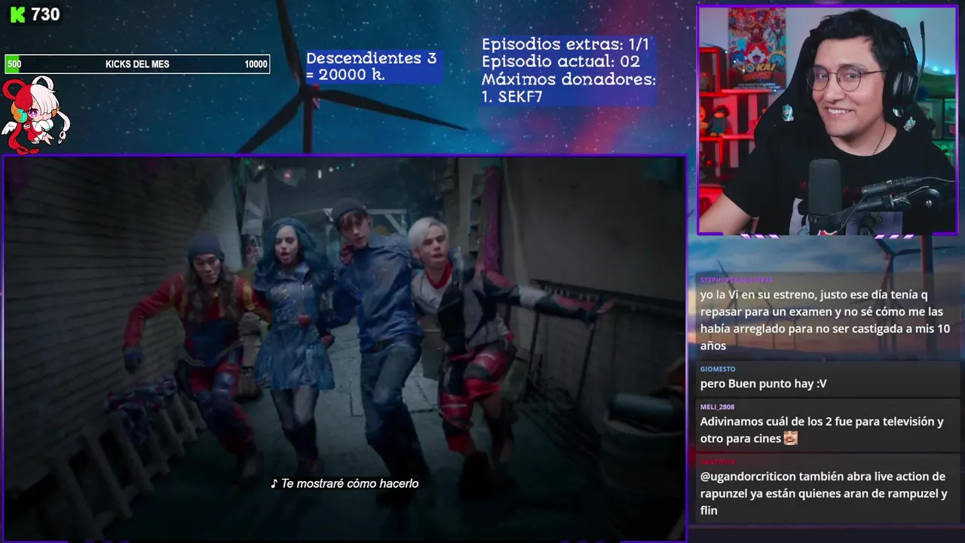
Task: Click the '500' start value on goal bar
Action: tap(14, 64)
